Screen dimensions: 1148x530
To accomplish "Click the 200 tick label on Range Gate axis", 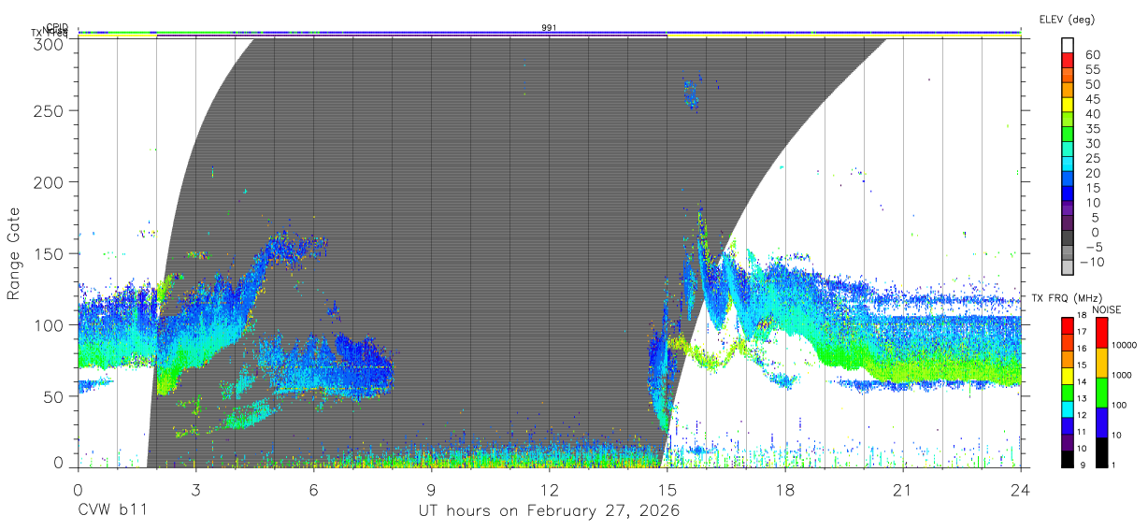I will tap(49, 181).
